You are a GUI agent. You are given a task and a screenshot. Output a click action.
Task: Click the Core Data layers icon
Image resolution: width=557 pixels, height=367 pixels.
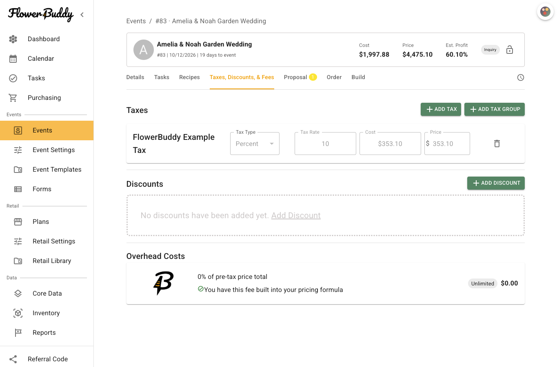tap(18, 294)
